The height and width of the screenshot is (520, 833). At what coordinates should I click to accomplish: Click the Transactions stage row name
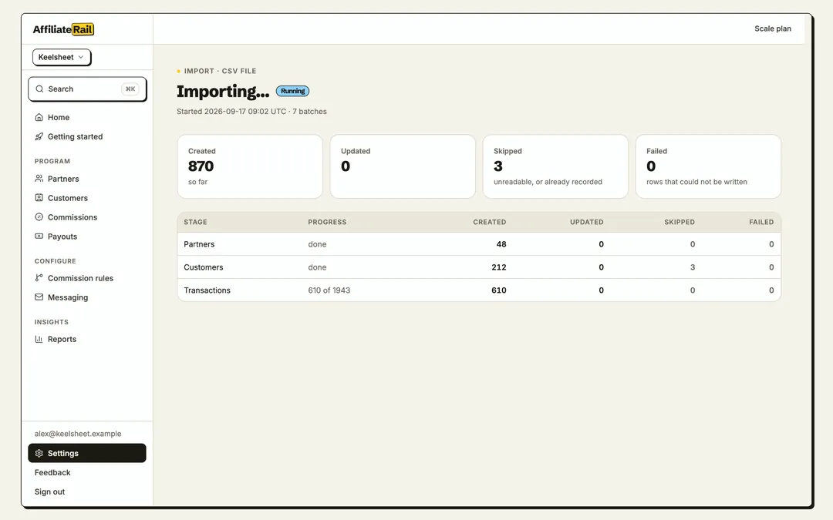(207, 290)
